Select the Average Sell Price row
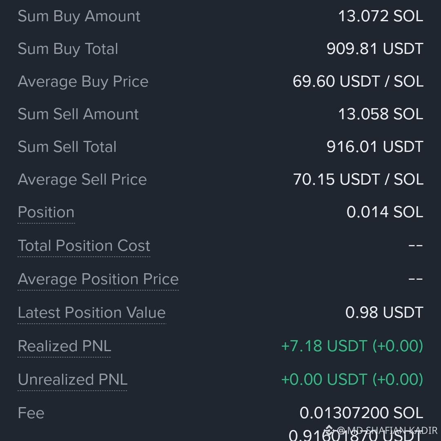 coord(220,179)
